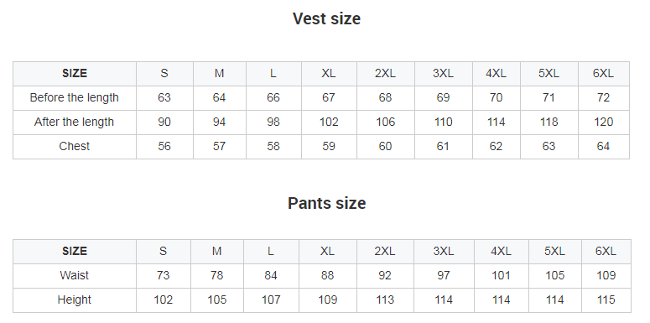Screen dimensions: 650x323
Task: Click the SIZE header cell in Vest table
Action: [75, 73]
